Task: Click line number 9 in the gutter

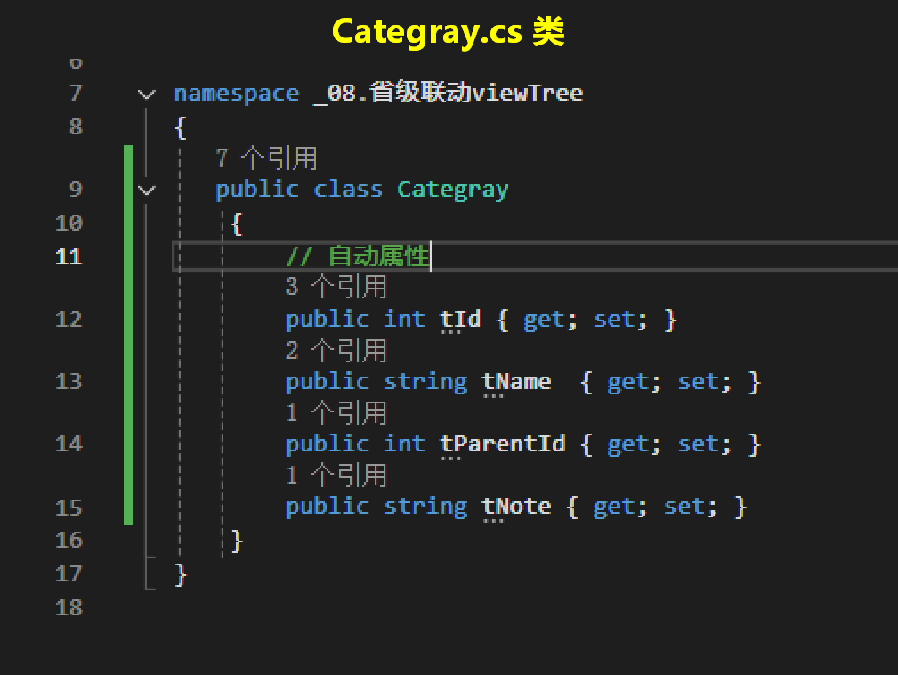Action: pos(75,190)
